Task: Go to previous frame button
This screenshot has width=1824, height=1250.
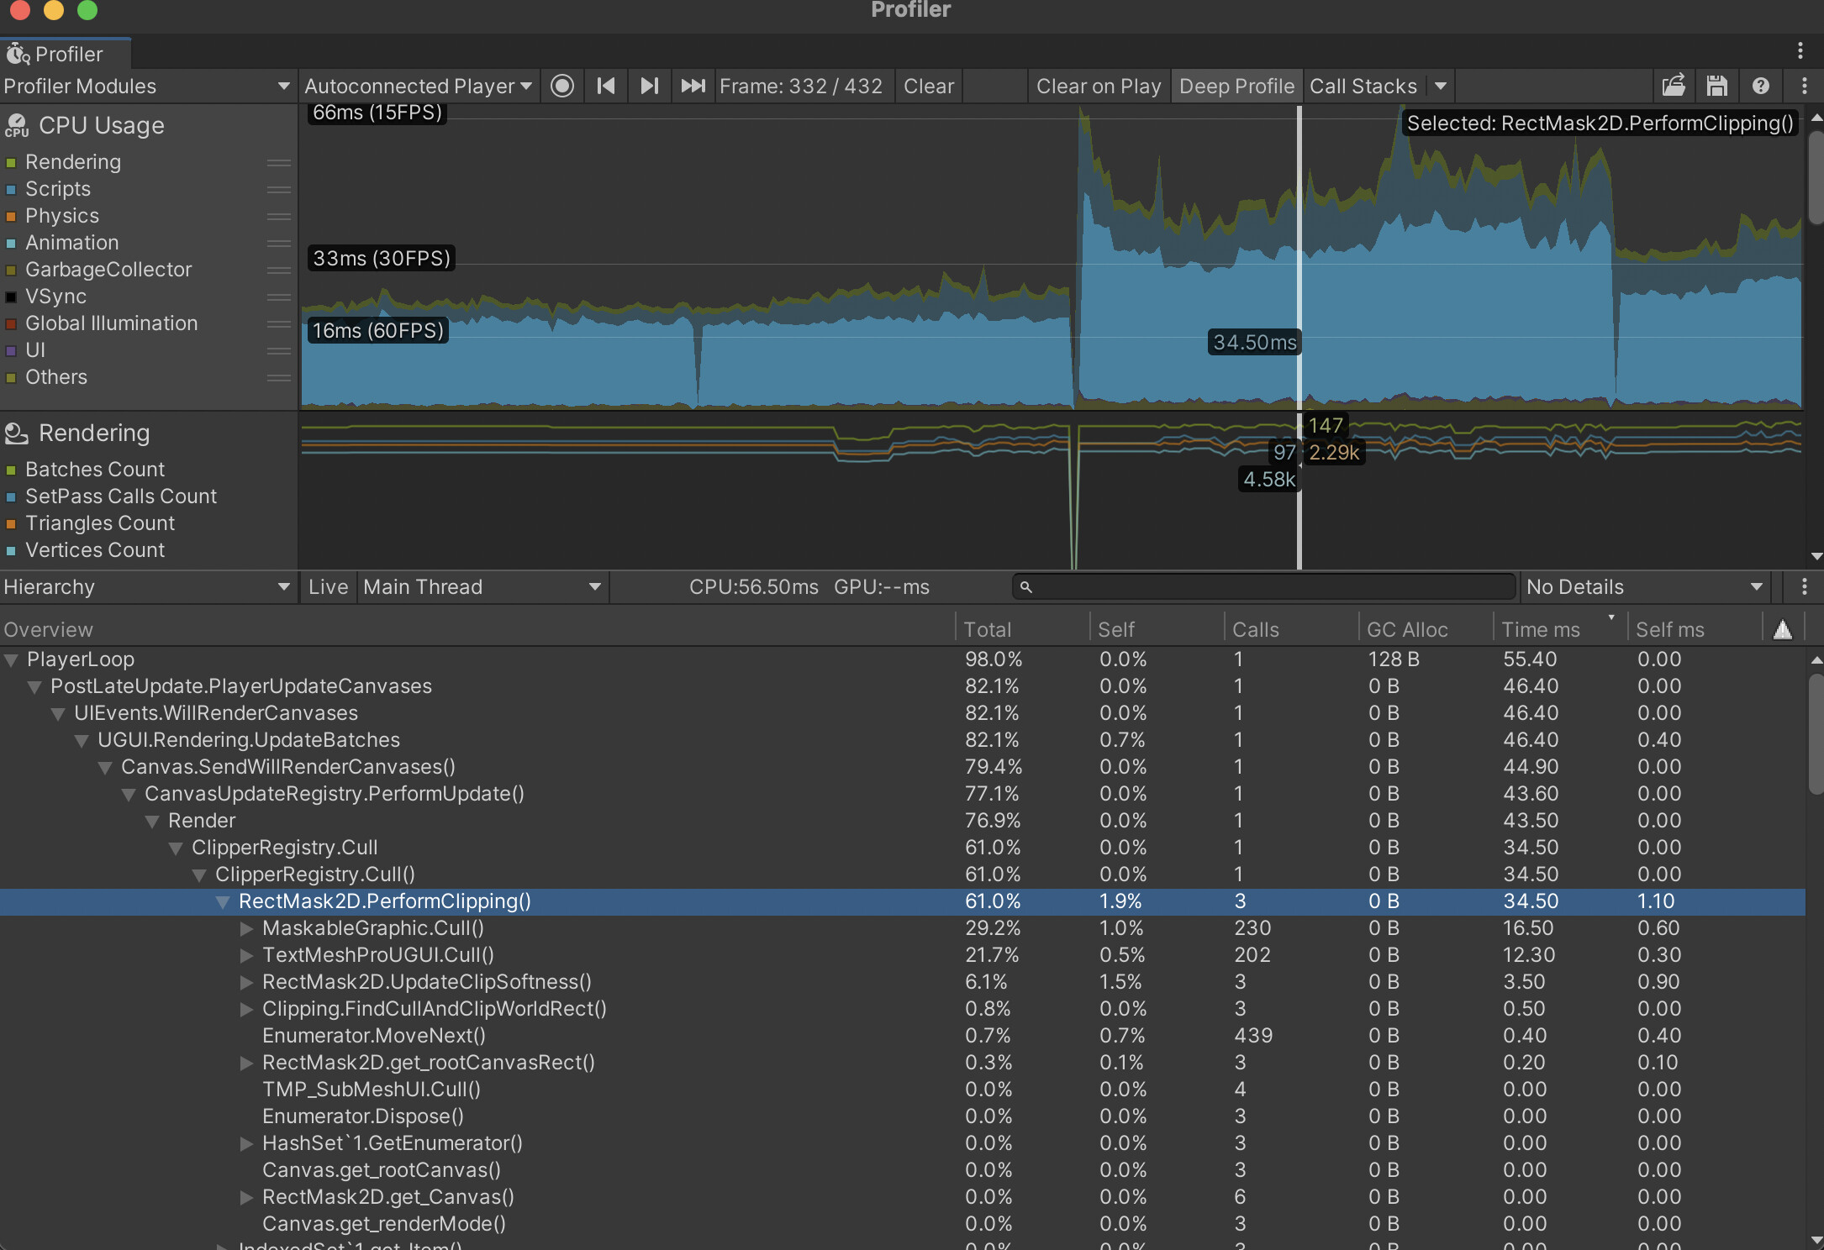Action: coord(605,87)
